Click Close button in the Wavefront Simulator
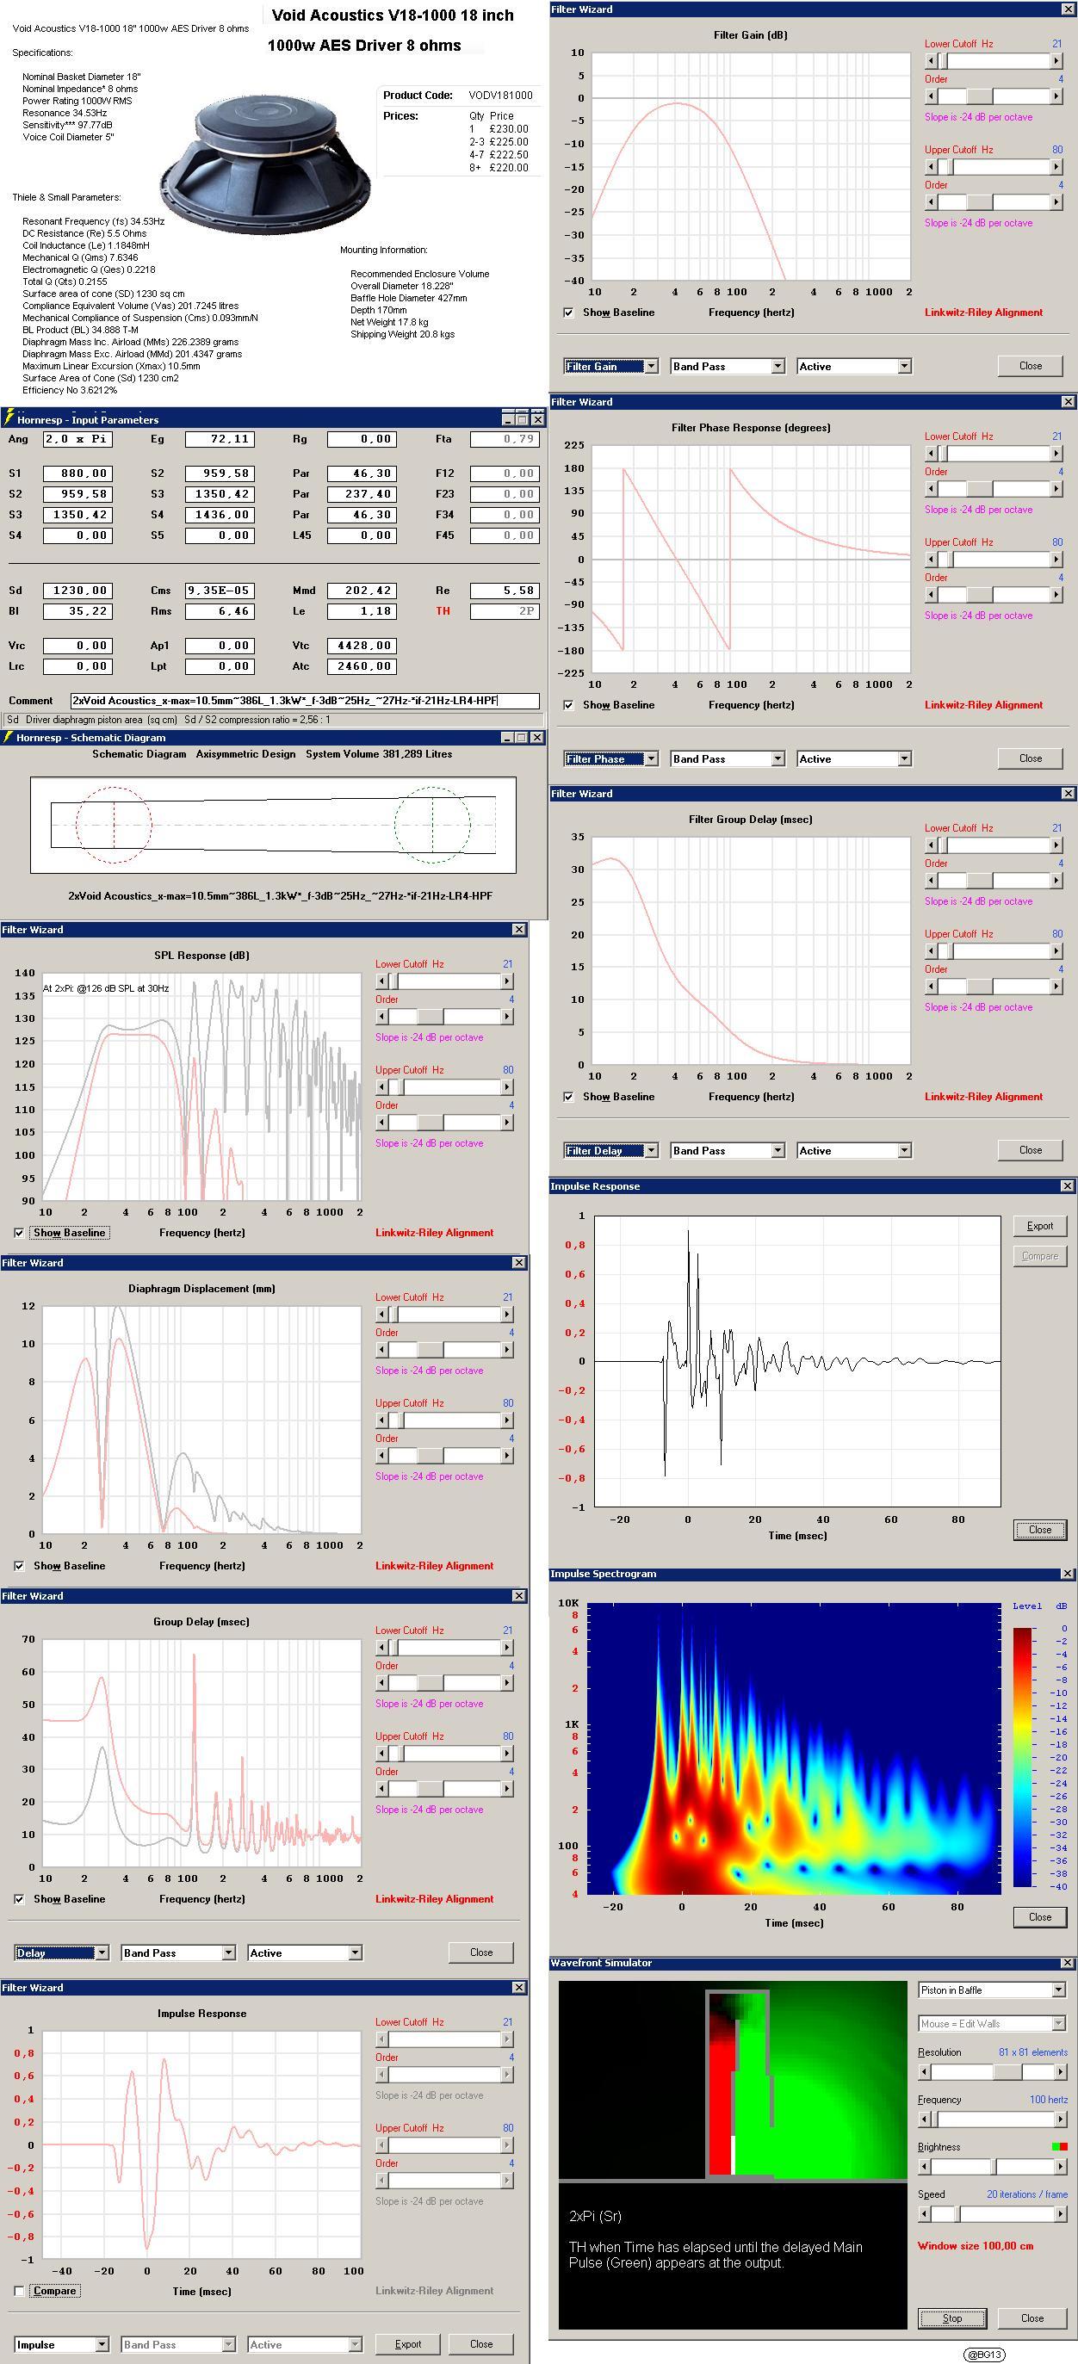The width and height of the screenshot is (1078, 2364). point(1032,2319)
